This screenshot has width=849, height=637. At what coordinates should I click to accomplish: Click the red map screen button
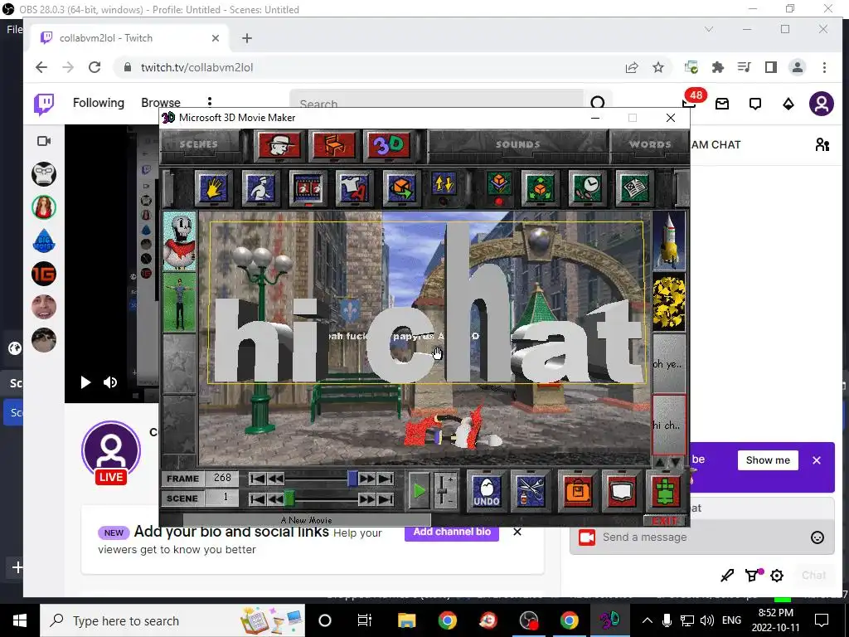click(621, 491)
